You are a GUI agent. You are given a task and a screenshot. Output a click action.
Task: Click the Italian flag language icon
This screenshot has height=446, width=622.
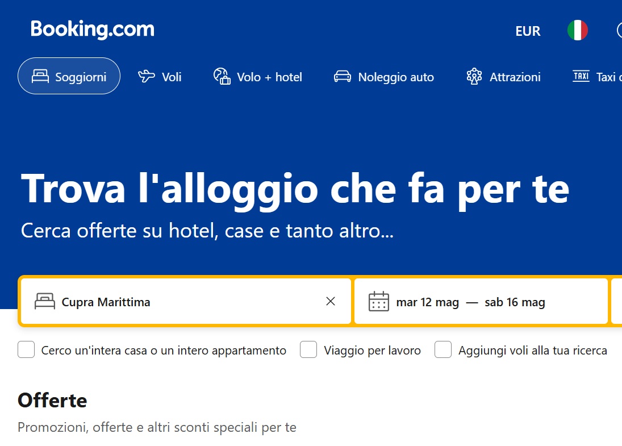coord(577,30)
